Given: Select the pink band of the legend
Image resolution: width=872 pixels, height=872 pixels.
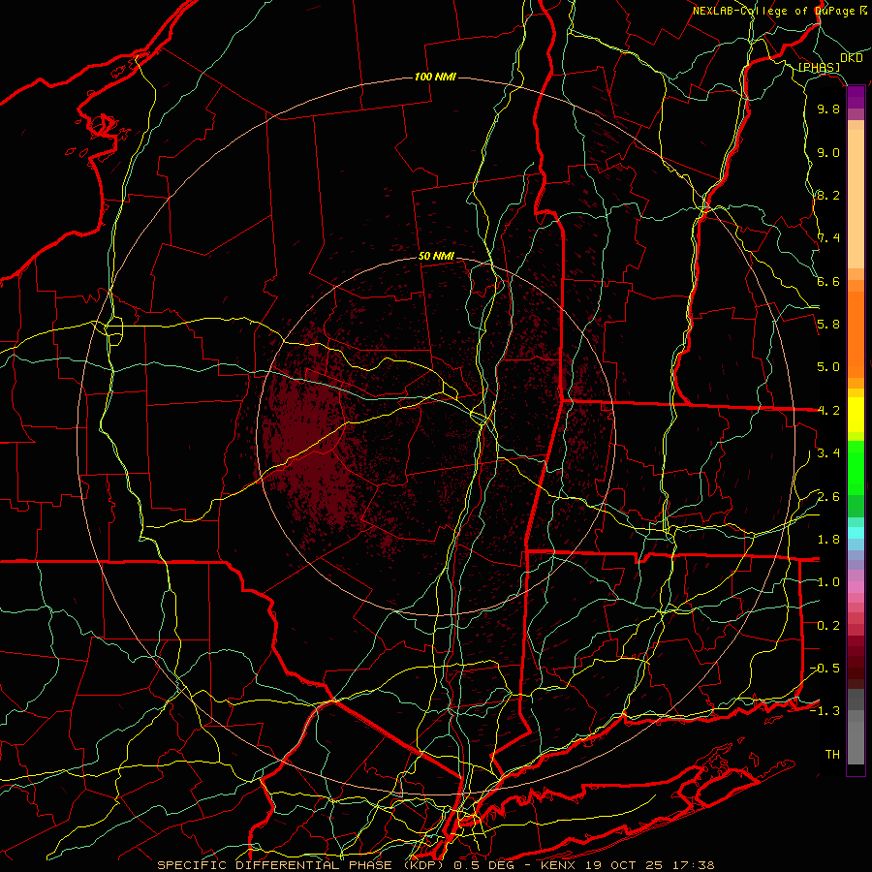Looking at the screenshot, I should (x=856, y=587).
